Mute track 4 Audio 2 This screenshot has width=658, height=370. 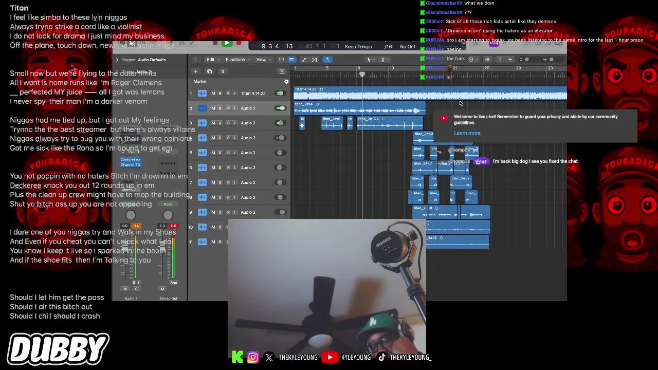click(x=213, y=138)
